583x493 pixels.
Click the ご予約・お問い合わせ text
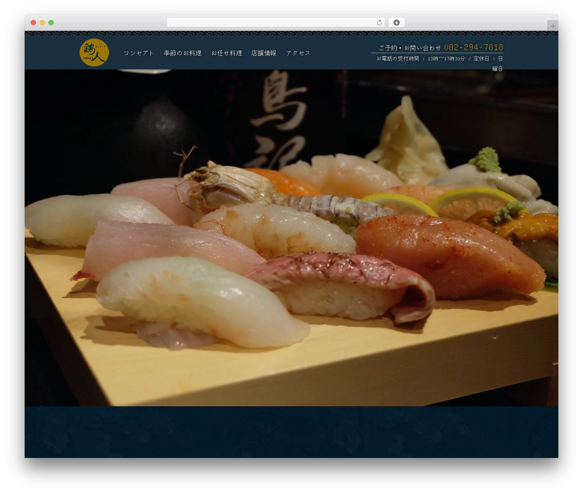[x=410, y=48]
